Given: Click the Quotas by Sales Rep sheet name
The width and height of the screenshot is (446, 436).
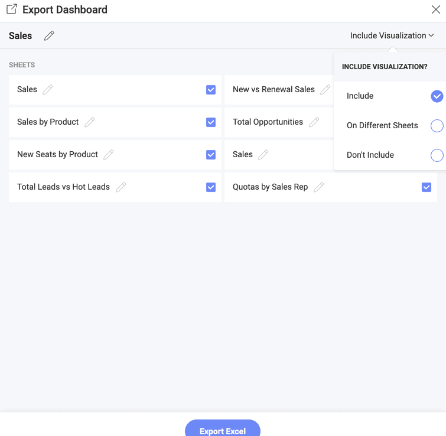Looking at the screenshot, I should pyautogui.click(x=270, y=187).
